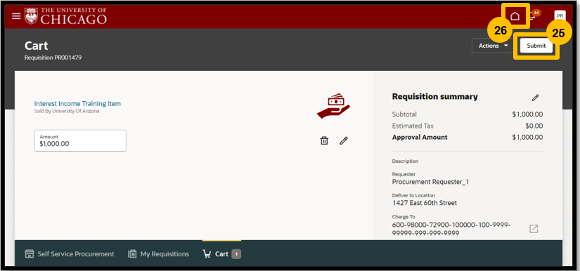Screen dimensions: 580x271
Task: Submit the requisition
Action: tap(536, 46)
